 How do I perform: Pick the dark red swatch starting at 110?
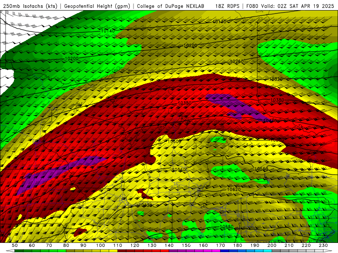tap(122, 251)
